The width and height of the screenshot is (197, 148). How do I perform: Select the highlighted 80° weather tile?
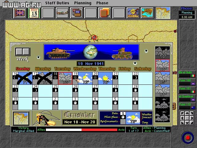(x=163, y=65)
